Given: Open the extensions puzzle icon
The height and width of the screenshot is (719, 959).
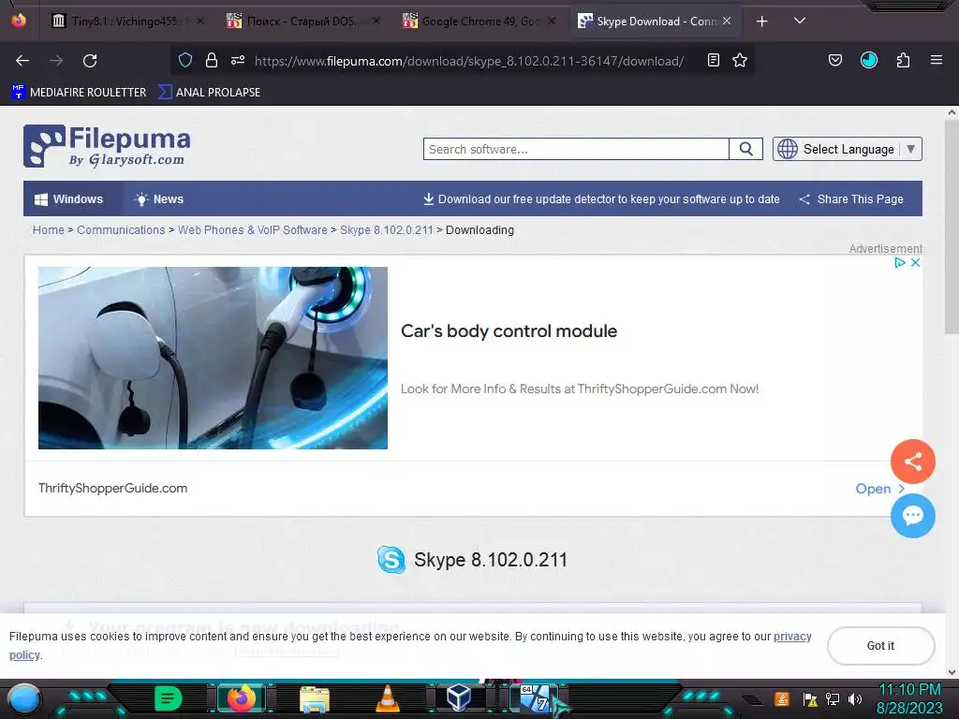Looking at the screenshot, I should coord(903,60).
